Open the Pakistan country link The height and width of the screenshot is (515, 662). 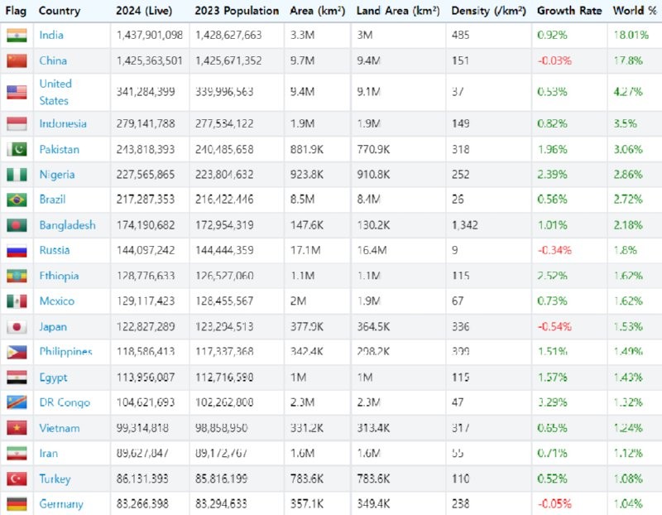point(59,149)
